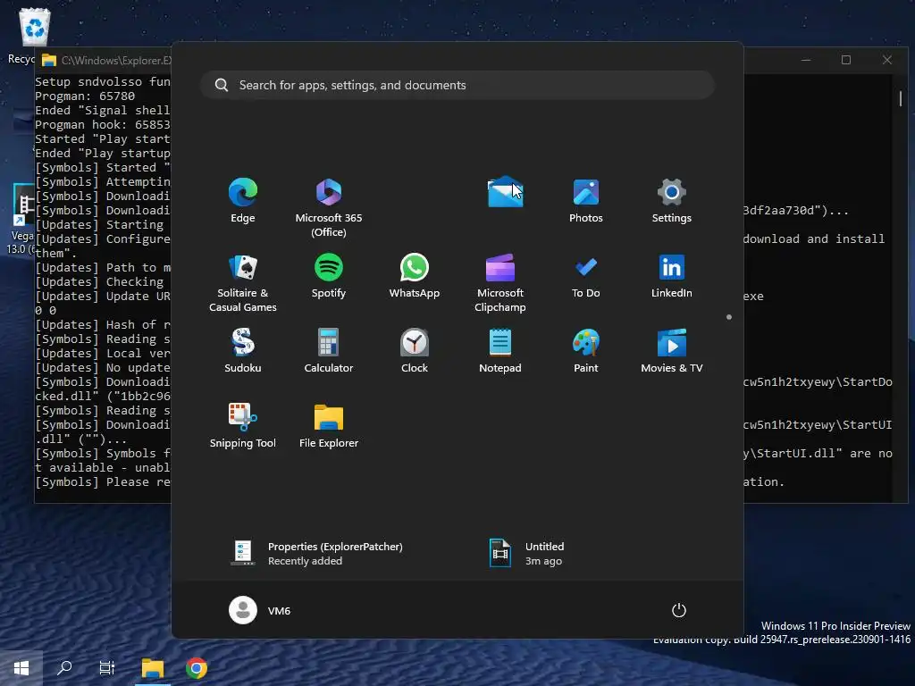Launch Solitaire & Casual Games

coord(243,283)
